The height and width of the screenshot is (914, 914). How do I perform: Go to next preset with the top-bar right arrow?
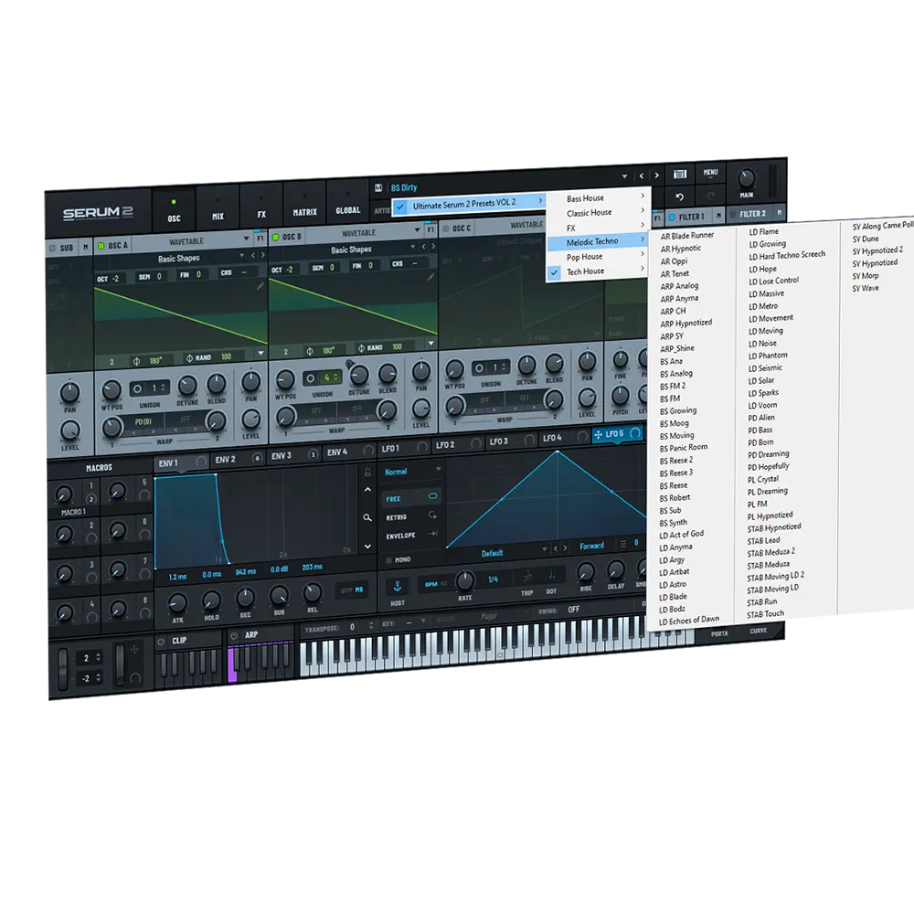(657, 175)
